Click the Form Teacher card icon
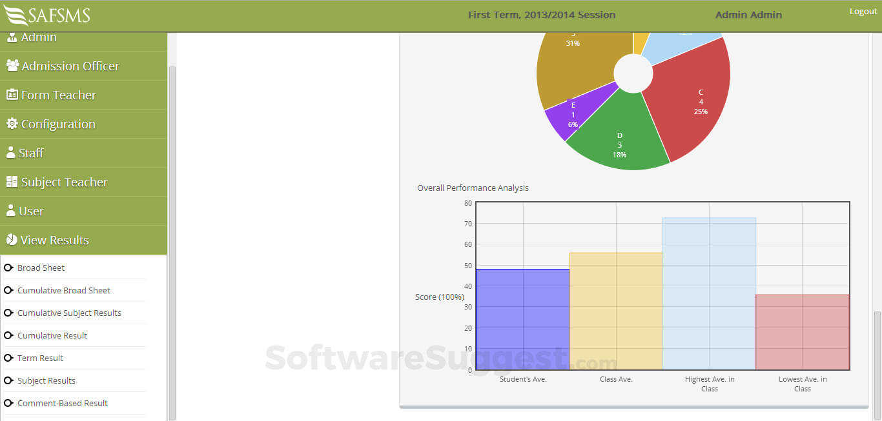This screenshot has height=421, width=882. 12,94
